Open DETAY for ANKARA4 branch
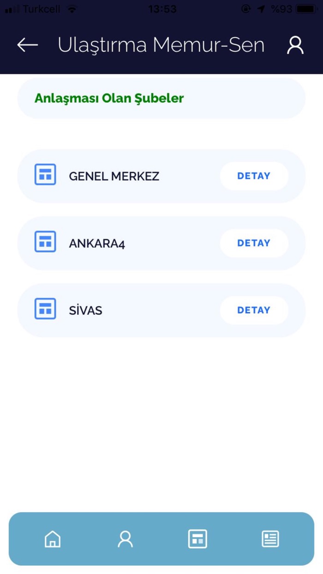The width and height of the screenshot is (323, 574). coord(254,243)
